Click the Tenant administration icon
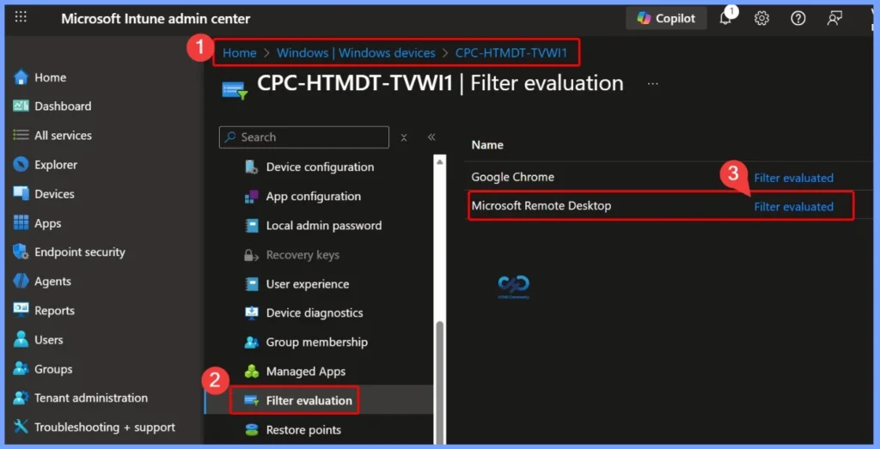This screenshot has width=880, height=449. [x=21, y=398]
